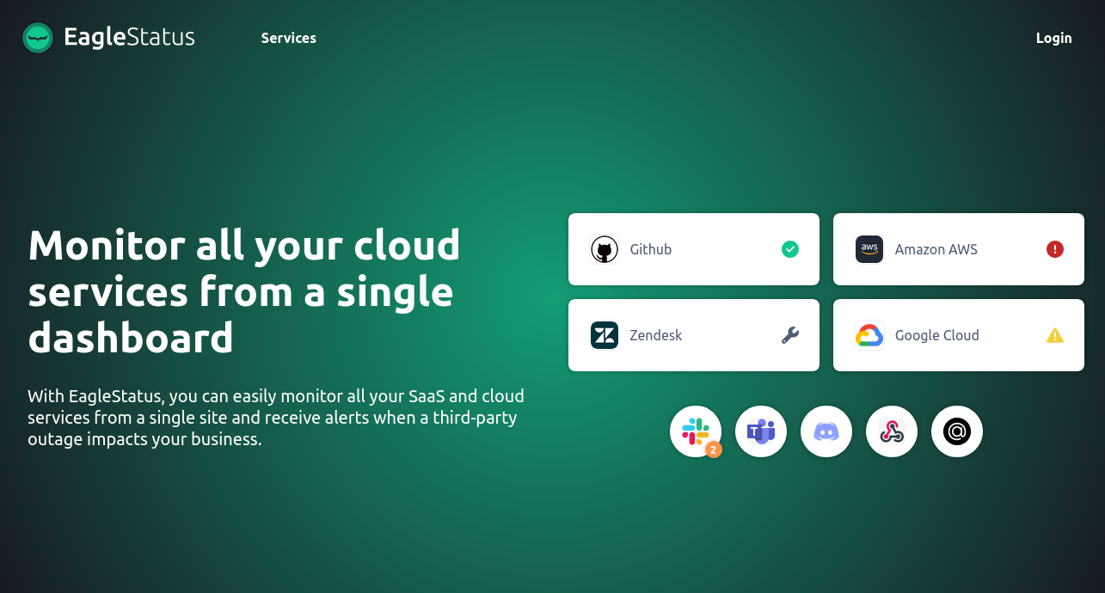This screenshot has height=593, width=1105.
Task: Open the Services menu item
Action: (289, 38)
